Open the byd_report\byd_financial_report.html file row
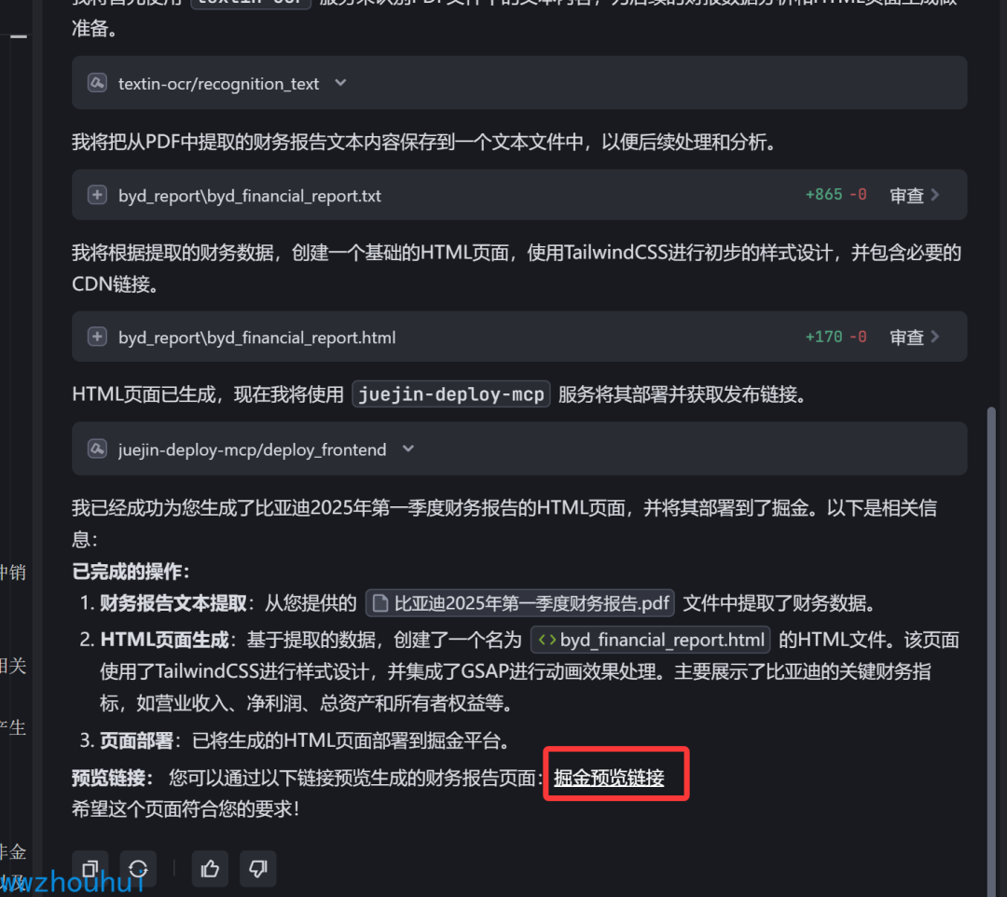The height and width of the screenshot is (897, 1007). coord(519,337)
